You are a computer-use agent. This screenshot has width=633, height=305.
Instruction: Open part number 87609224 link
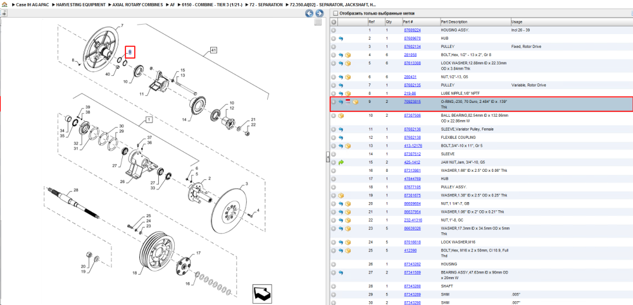412,30
